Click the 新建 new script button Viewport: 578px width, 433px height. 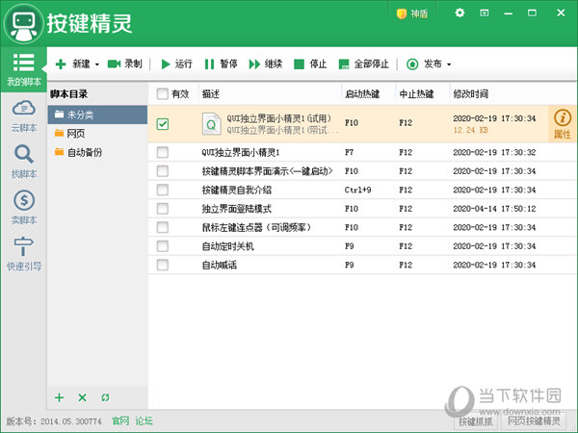click(x=72, y=64)
